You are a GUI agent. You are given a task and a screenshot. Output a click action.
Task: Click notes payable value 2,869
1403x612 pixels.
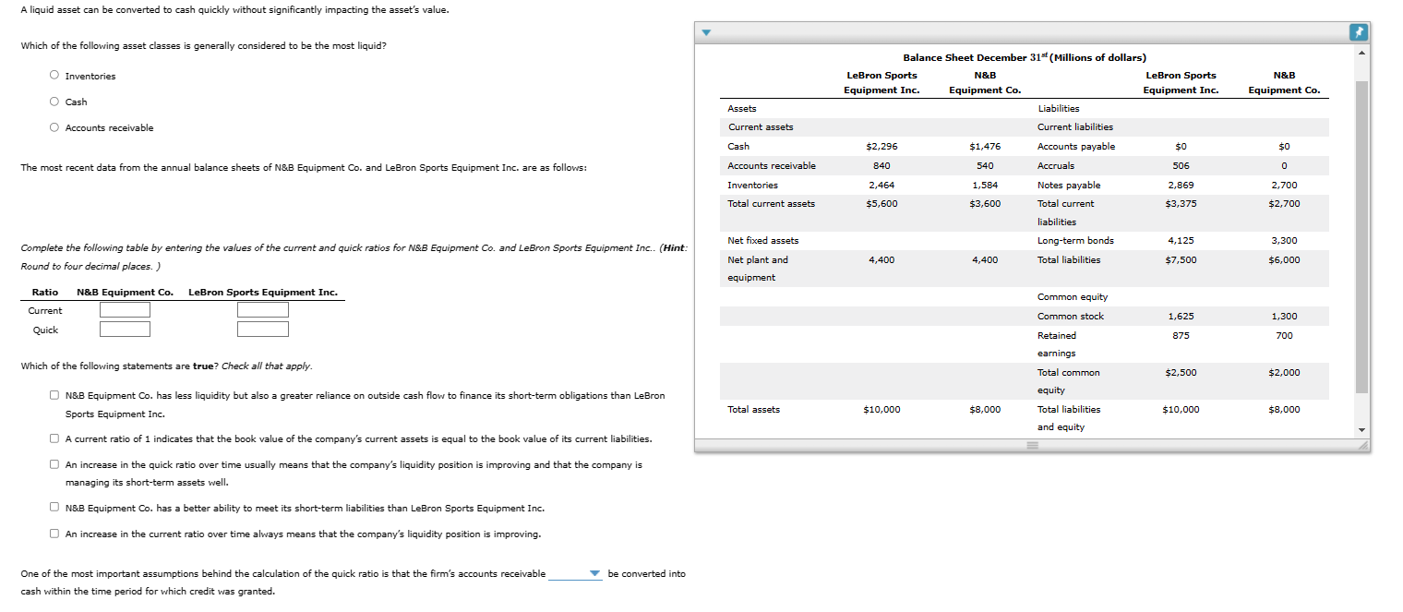(1181, 185)
